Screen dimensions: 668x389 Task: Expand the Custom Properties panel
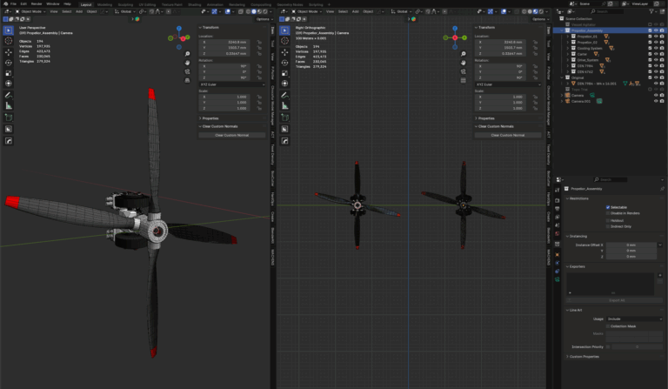(584, 356)
